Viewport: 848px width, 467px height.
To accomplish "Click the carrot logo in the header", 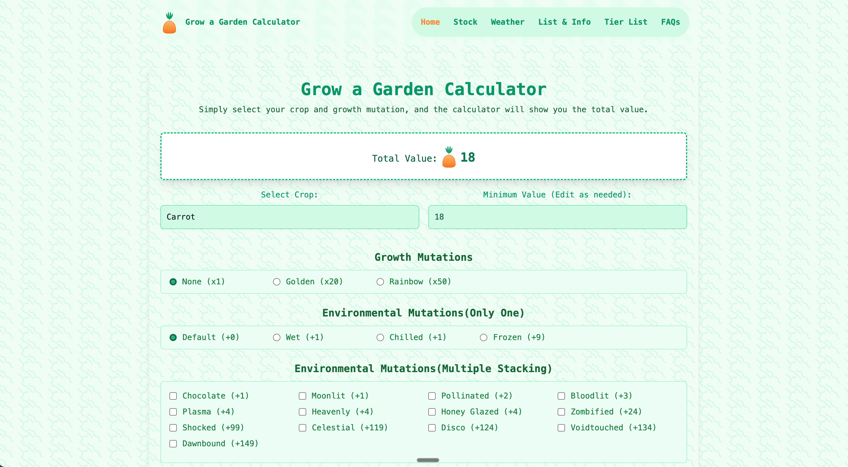I will [x=170, y=23].
